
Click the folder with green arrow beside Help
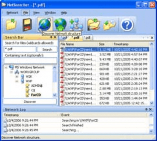pos(110,25)
